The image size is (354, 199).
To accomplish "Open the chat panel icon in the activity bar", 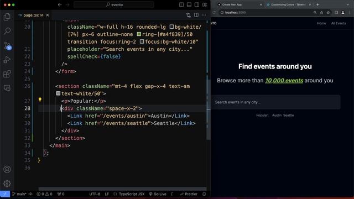I will pyautogui.click(x=7, y=88).
